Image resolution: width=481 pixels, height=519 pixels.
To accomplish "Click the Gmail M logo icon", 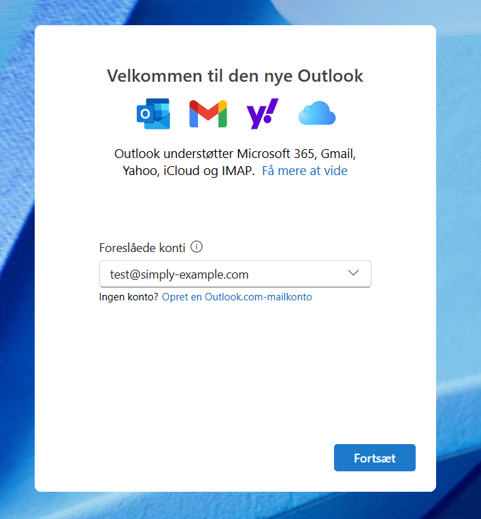I will click(x=208, y=114).
